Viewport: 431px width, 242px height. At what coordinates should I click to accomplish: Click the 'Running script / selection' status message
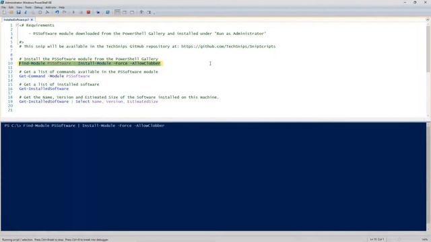click(x=55, y=240)
